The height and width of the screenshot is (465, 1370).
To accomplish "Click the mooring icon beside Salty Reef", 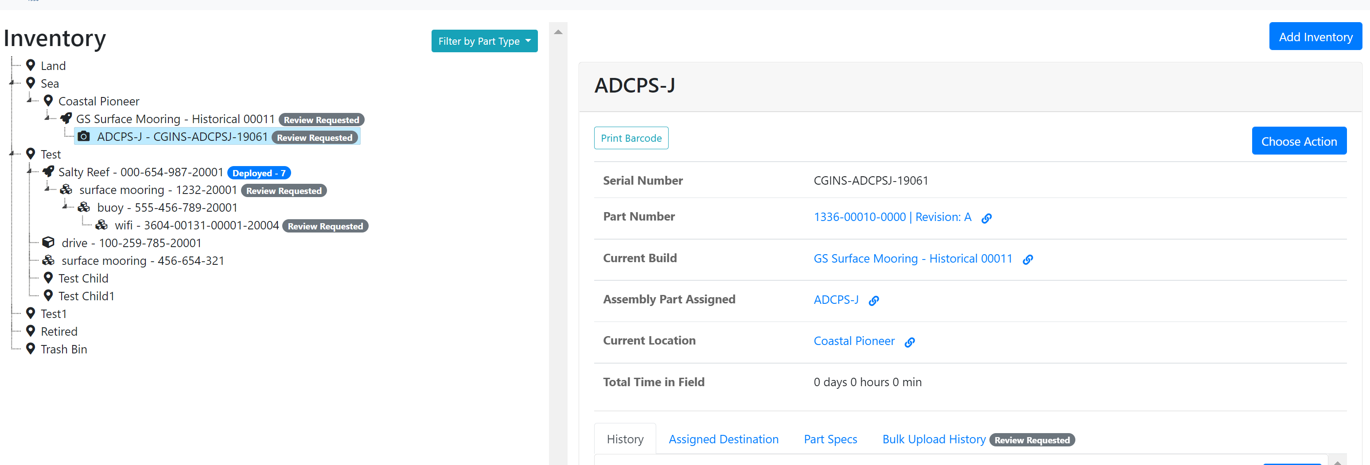I will coord(48,171).
